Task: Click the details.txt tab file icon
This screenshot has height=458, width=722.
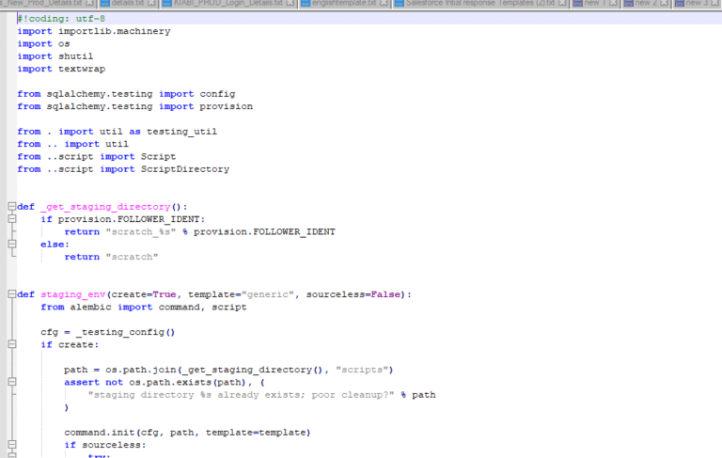Action: 105,4
